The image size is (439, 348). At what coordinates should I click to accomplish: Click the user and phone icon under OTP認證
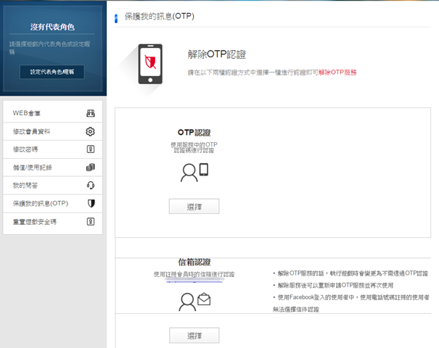coord(194,173)
